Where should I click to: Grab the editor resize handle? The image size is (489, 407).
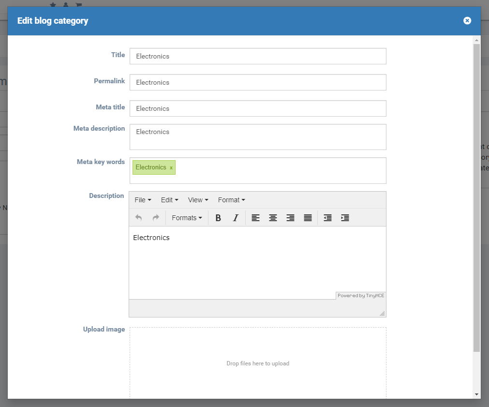382,314
